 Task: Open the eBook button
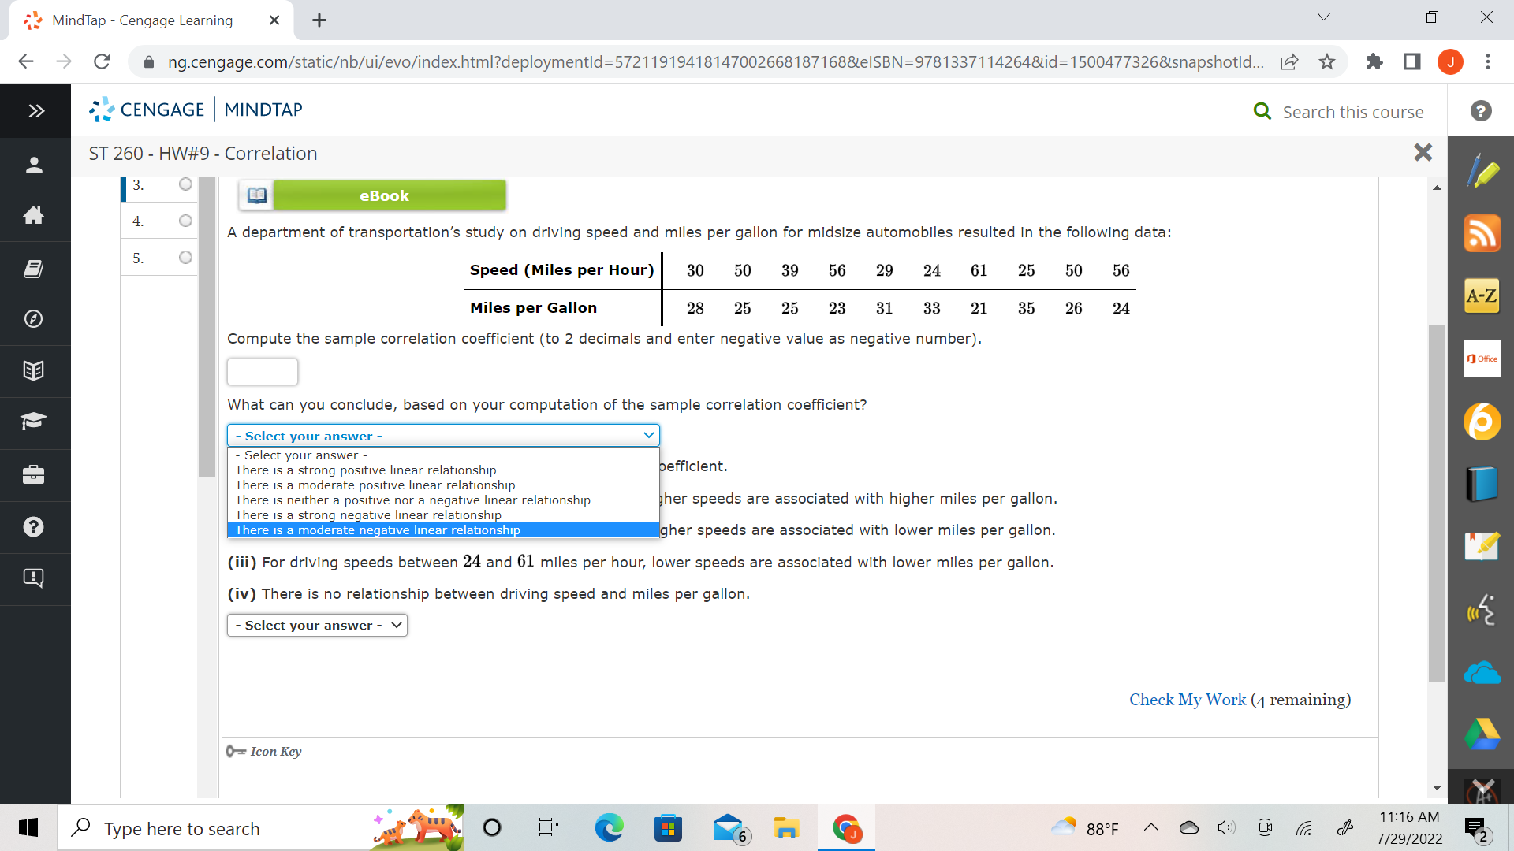click(x=384, y=195)
